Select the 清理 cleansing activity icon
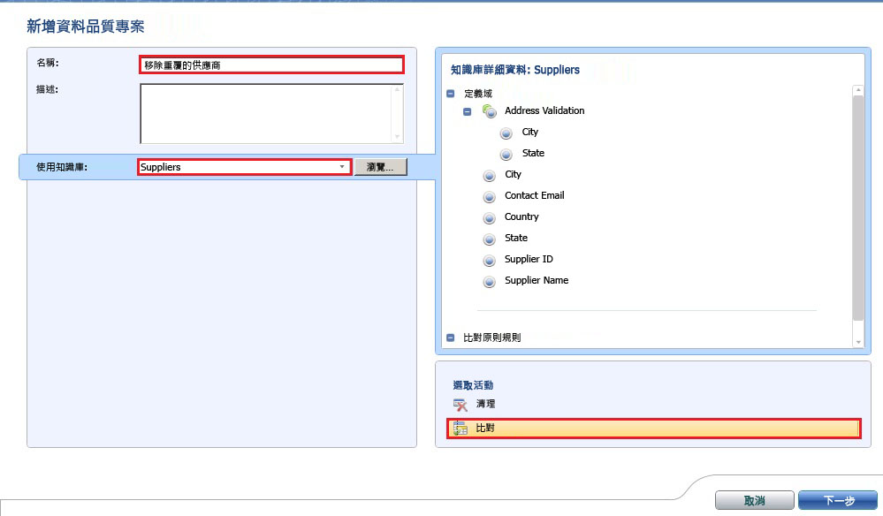The height and width of the screenshot is (516, 883). pyautogui.click(x=460, y=404)
